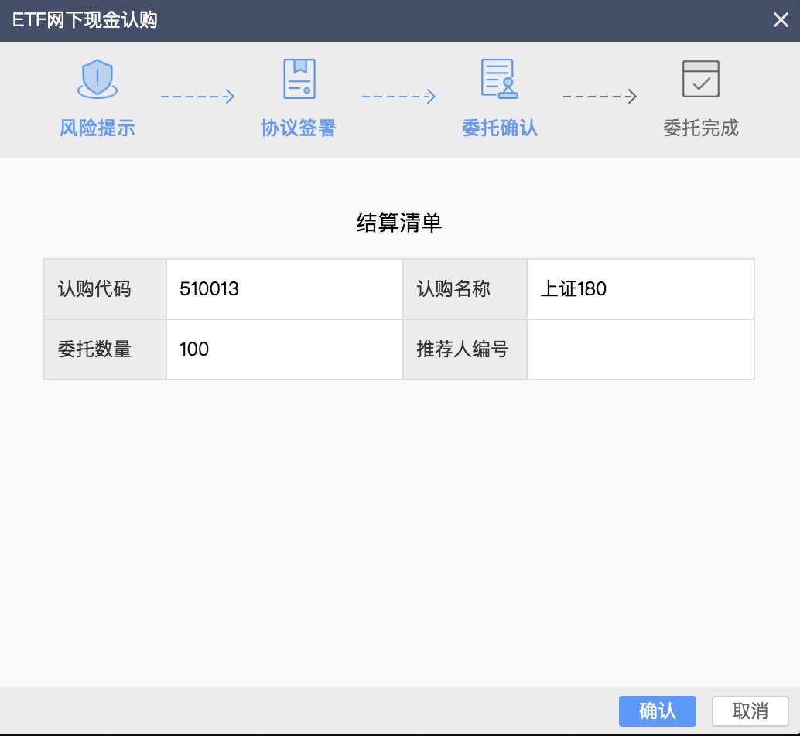Image resolution: width=800 pixels, height=736 pixels.
Task: Select the 委托完成 step label
Action: [x=701, y=128]
